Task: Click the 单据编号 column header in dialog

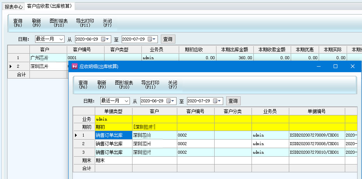Action: pos(317,111)
